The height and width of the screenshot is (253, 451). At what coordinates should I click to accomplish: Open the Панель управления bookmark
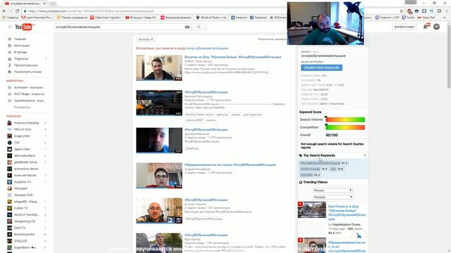click(x=72, y=18)
